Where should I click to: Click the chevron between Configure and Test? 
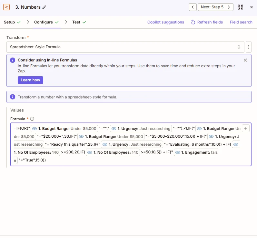tap(66, 22)
